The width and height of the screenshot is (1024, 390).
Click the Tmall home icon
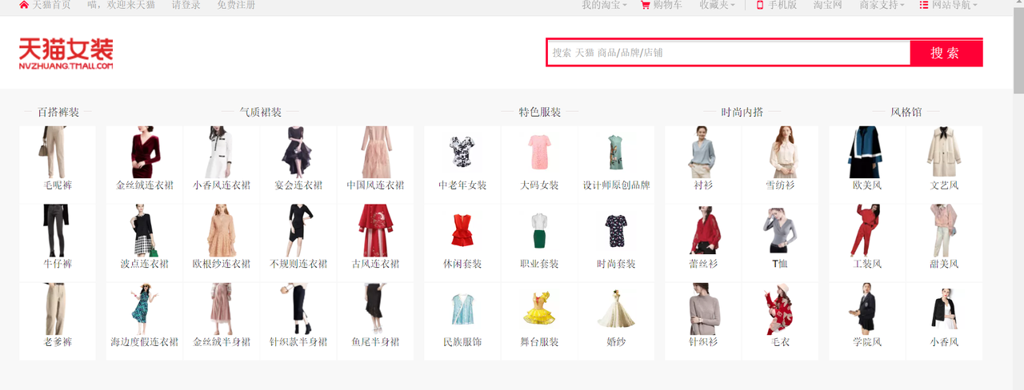point(24,5)
